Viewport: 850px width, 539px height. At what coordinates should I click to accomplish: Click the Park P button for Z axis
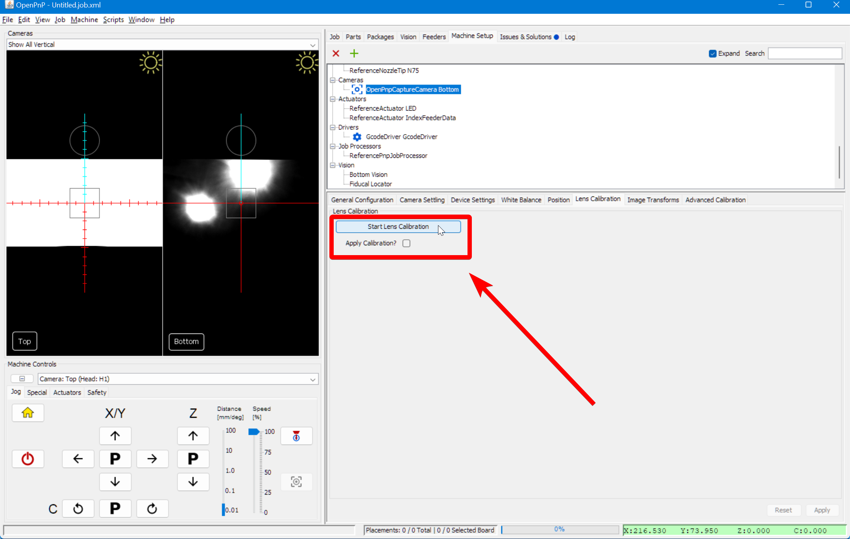pyautogui.click(x=193, y=459)
